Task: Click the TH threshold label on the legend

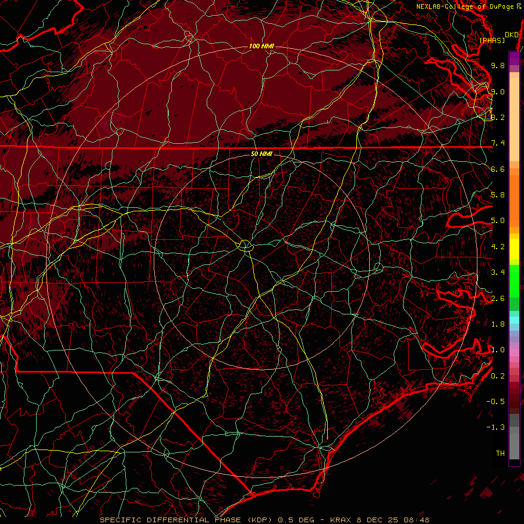Action: point(500,453)
